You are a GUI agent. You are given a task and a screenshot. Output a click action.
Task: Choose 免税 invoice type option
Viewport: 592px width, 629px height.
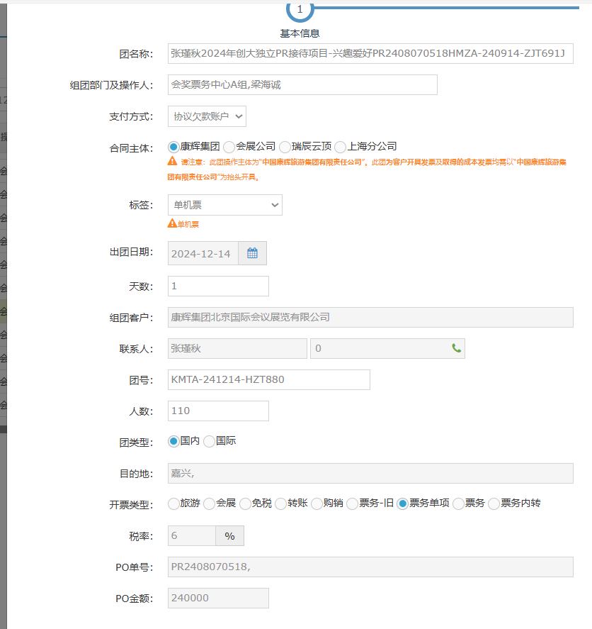[x=246, y=503]
